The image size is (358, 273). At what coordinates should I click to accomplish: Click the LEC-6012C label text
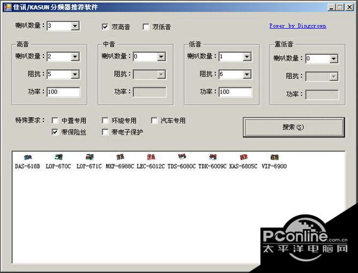(x=151, y=166)
